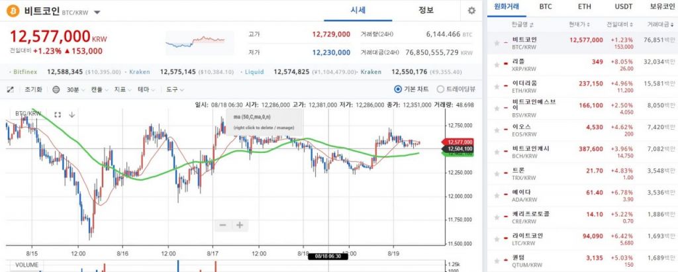Select the 기본 차트 radio option
This screenshot has height=272, width=678.
pyautogui.click(x=398, y=89)
